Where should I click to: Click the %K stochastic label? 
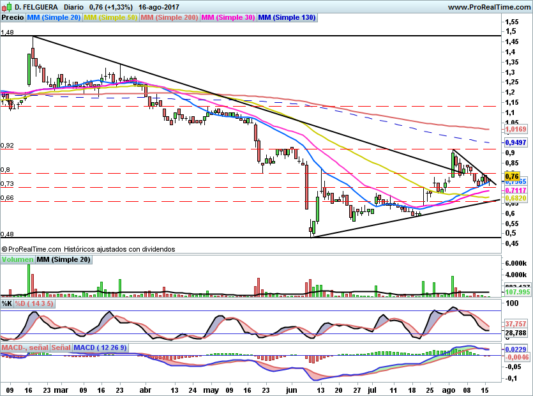pyautogui.click(x=7, y=304)
